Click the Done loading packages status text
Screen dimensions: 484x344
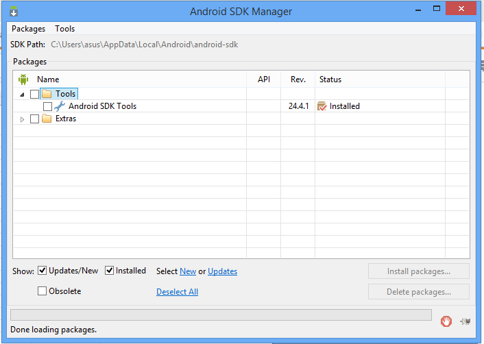click(x=53, y=330)
